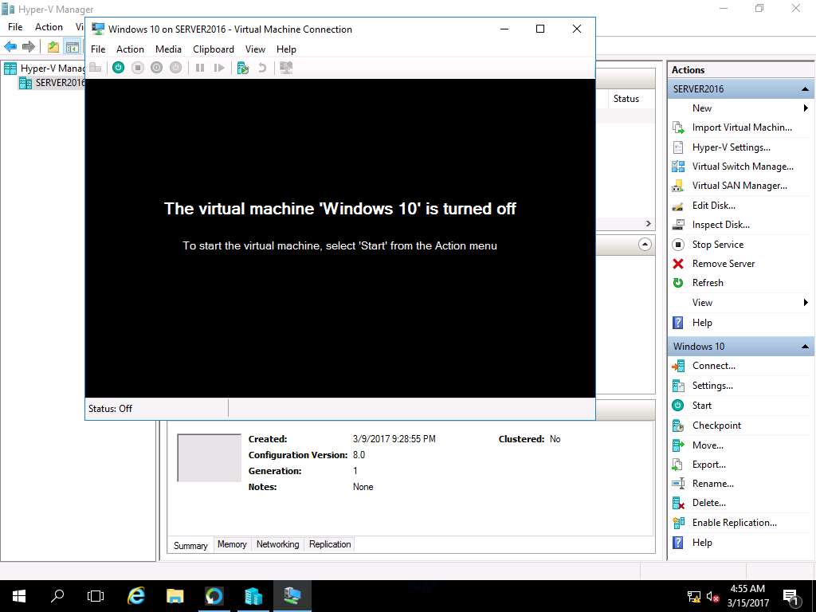Viewport: 816px width, 612px height.
Task: Switch to the Networking tab
Action: pos(278,544)
